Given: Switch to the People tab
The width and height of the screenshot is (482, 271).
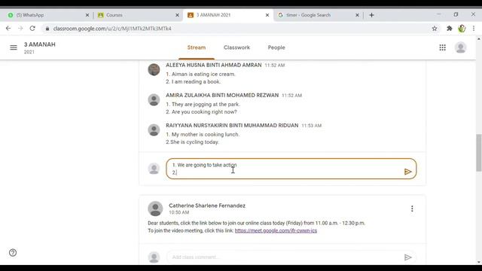Looking at the screenshot, I should 276,47.
